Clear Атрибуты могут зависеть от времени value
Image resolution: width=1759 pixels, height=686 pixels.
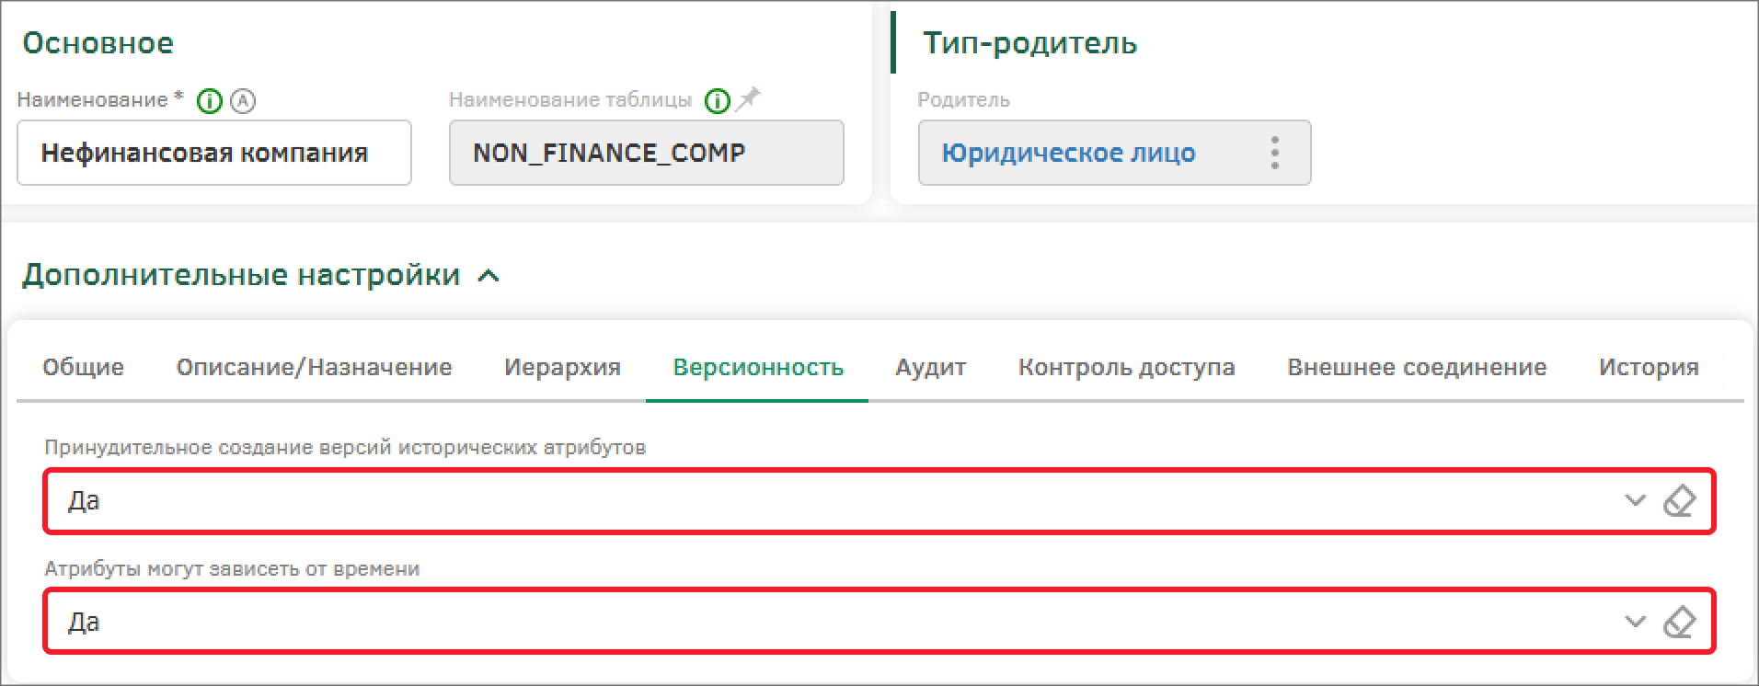[x=1679, y=623]
